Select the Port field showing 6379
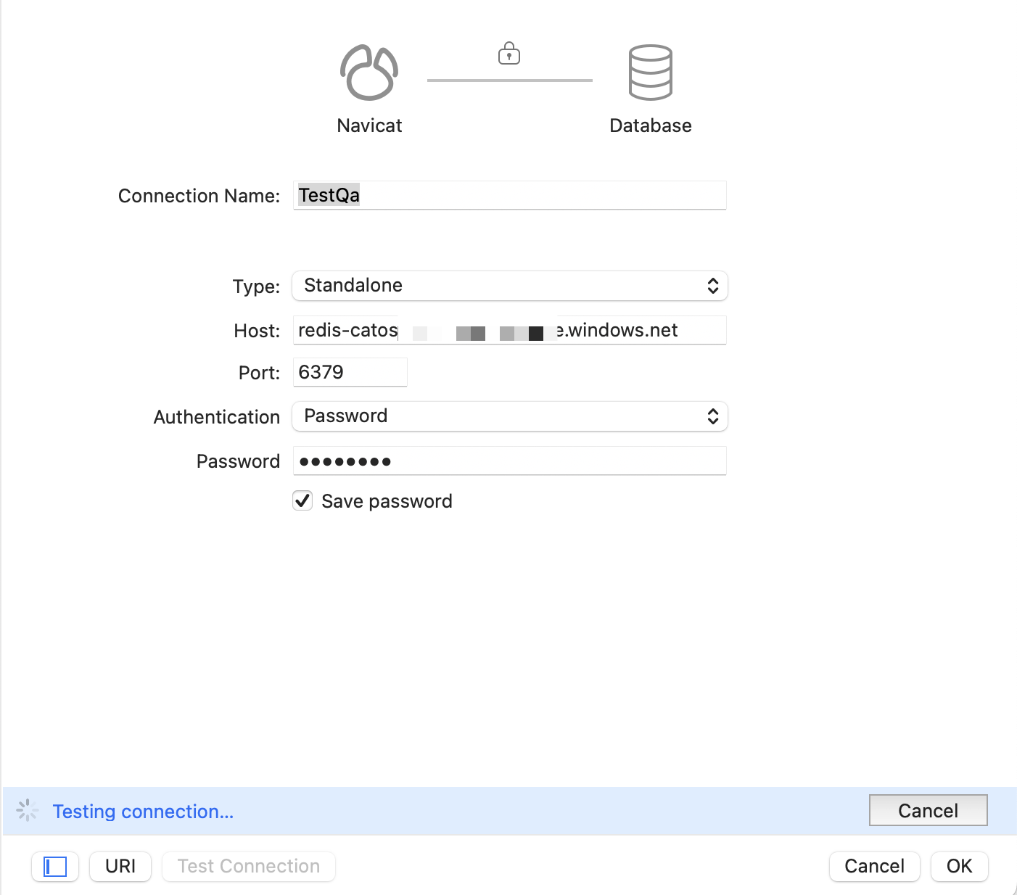Viewport: 1017px width, 895px height. [x=350, y=372]
